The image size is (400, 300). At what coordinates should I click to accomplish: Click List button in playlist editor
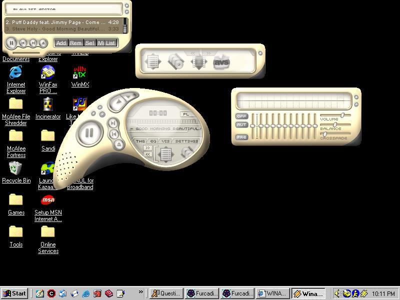pos(110,43)
